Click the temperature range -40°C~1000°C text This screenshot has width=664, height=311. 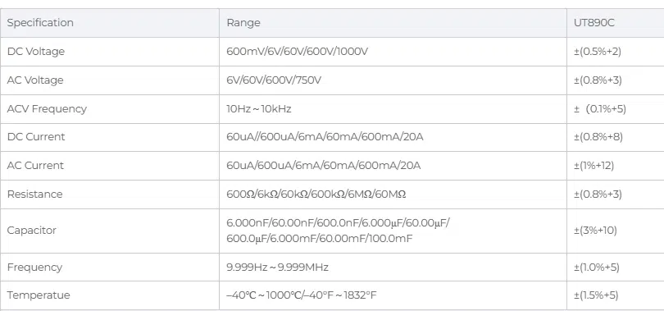[x=301, y=295]
